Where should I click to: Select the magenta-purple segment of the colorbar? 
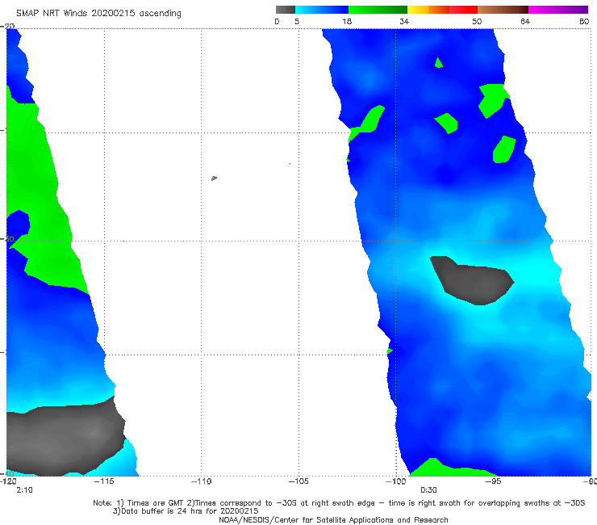(558, 10)
